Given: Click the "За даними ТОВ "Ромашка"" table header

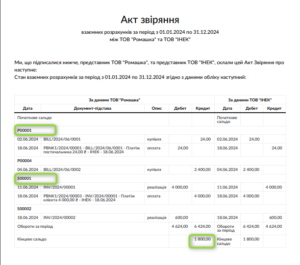Looking at the screenshot, I should pyautogui.click(x=114, y=99).
